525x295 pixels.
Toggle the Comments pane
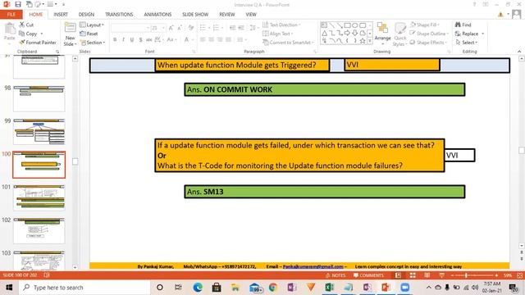pyautogui.click(x=368, y=275)
